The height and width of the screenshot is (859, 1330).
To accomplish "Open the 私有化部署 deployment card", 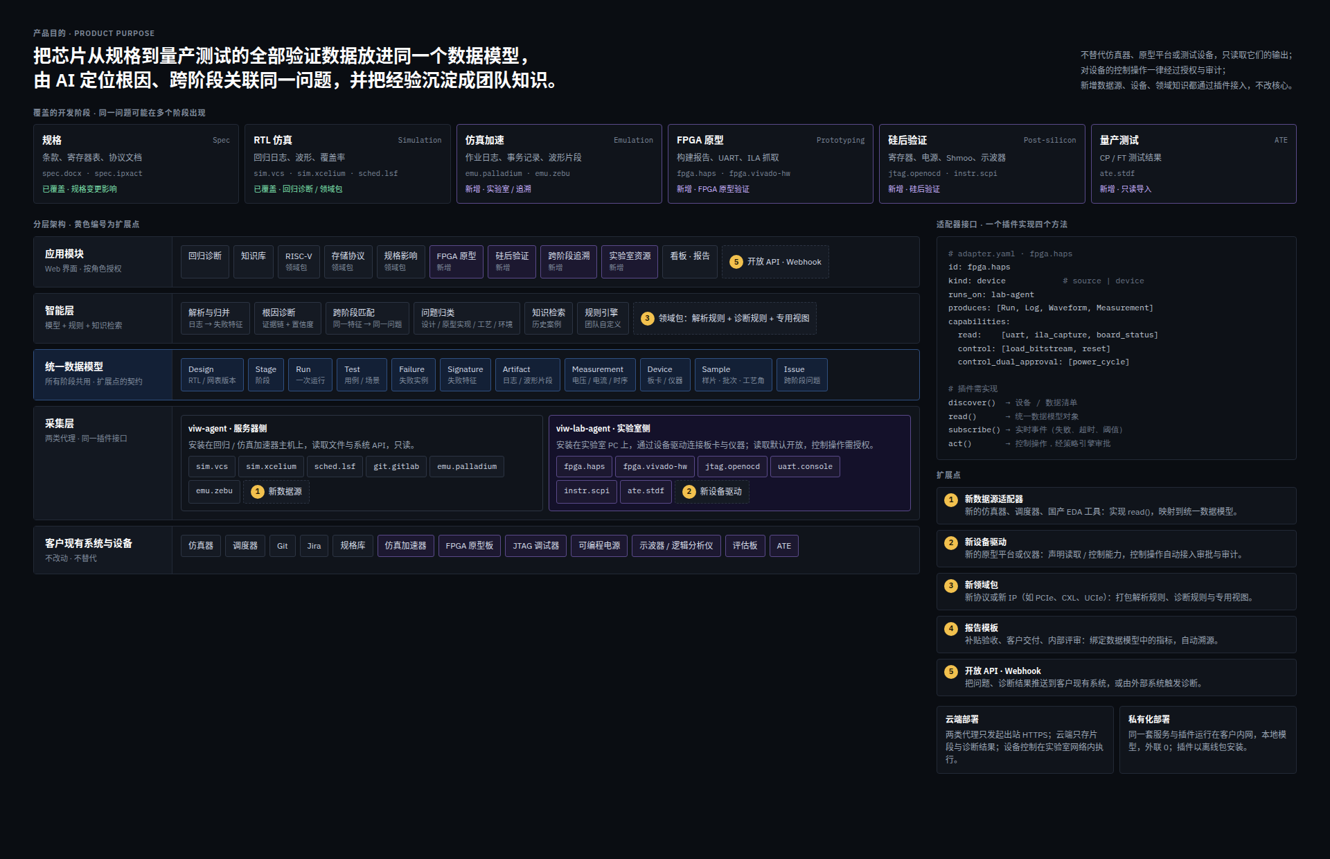I will (x=1207, y=740).
